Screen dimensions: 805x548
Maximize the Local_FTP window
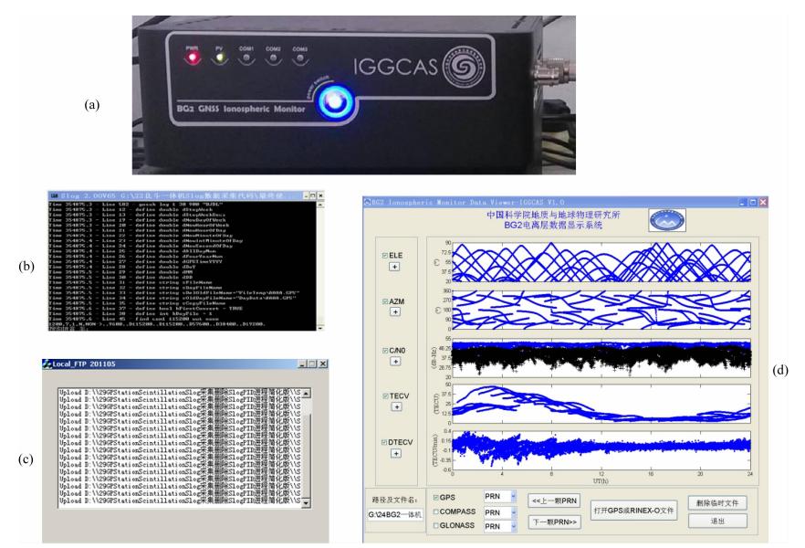coord(312,364)
